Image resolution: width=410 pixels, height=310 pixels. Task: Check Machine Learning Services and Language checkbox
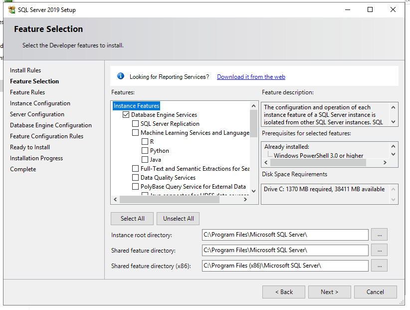click(136, 133)
